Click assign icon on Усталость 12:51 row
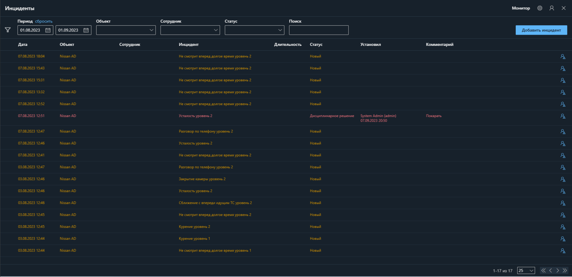The height and width of the screenshot is (277, 572). point(563,116)
